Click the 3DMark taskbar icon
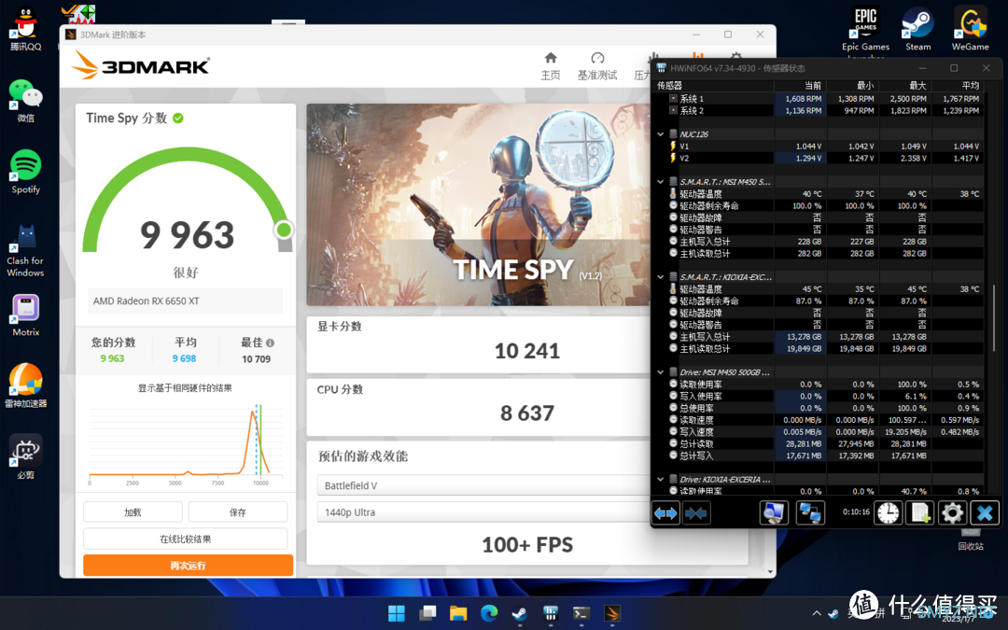The image size is (1008, 630). (612, 613)
